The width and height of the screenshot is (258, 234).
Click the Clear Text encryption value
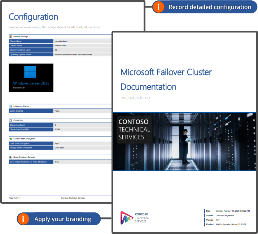(59, 148)
